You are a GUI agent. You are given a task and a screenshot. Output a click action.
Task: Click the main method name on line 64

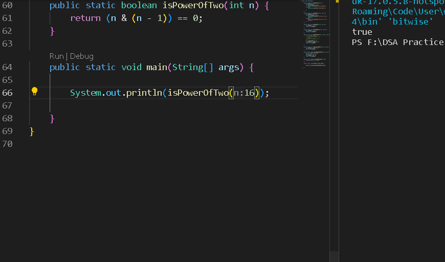tap(157, 67)
